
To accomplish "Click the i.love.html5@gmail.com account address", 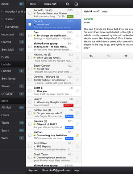I will click(56, 170).
